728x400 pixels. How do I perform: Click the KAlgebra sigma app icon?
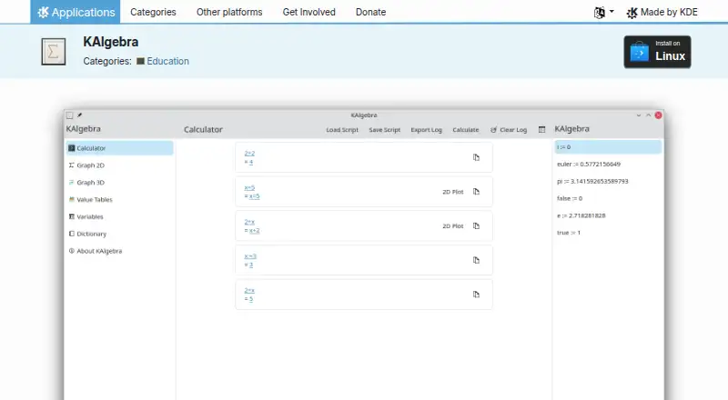click(54, 52)
